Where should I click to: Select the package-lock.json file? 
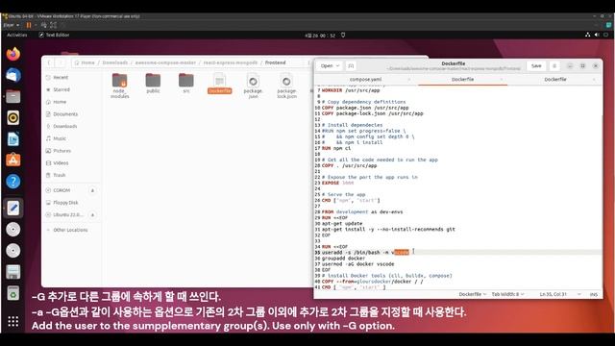coord(286,86)
